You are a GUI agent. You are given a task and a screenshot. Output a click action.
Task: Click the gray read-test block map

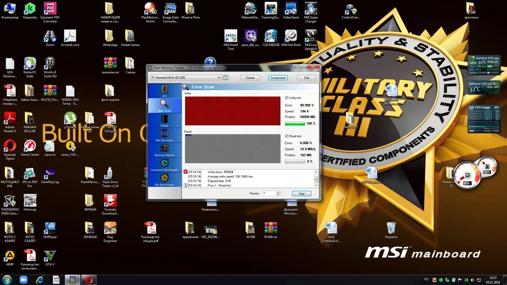(x=233, y=149)
